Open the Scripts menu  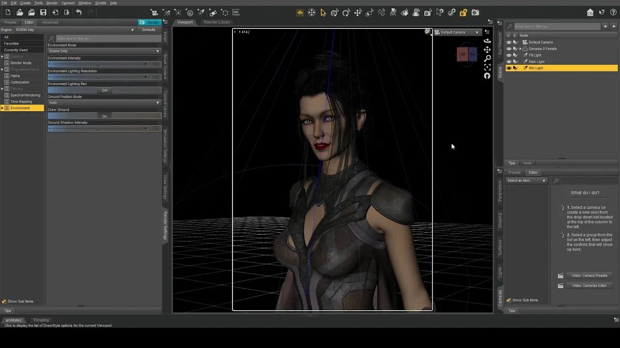(101, 3)
